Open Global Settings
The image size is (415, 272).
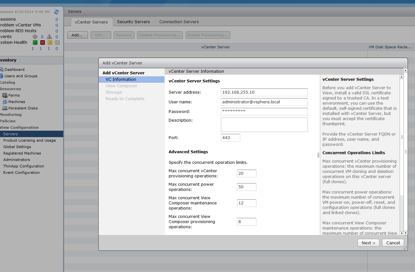point(17,147)
